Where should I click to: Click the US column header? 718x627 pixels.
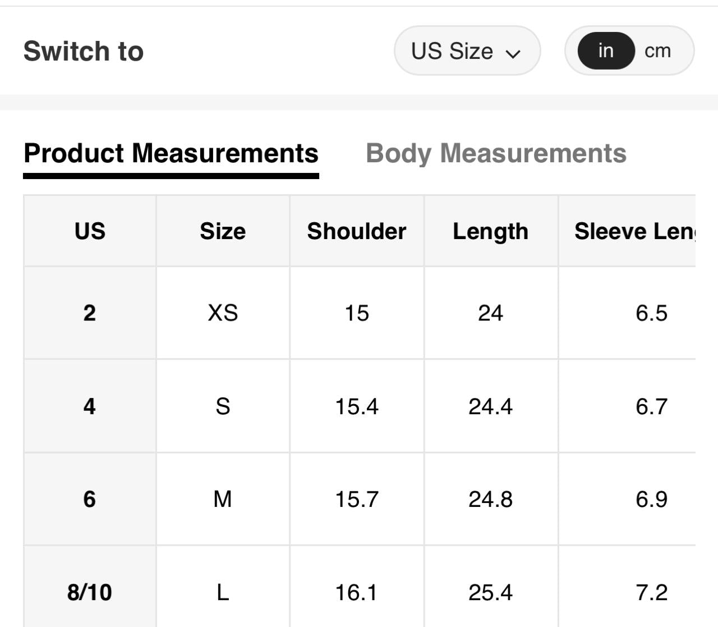click(90, 231)
